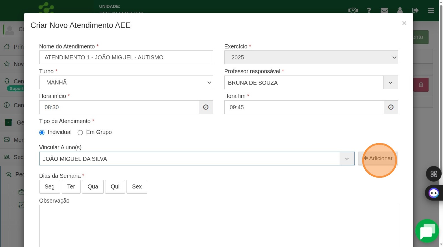This screenshot has height=247, width=443.
Task: Click the Nome do Atendimento text field
Action: [126, 57]
